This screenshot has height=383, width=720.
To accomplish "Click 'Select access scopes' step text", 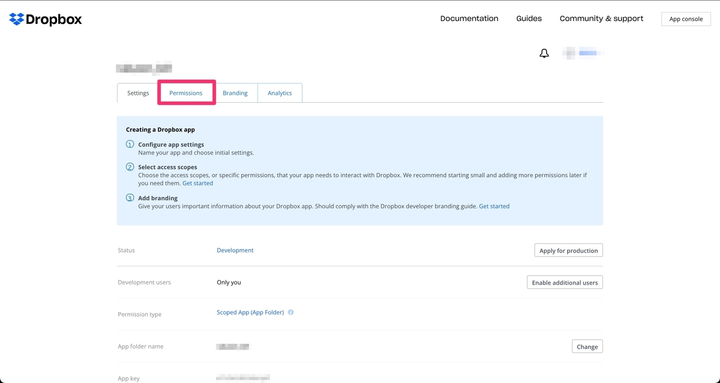I will click(167, 167).
